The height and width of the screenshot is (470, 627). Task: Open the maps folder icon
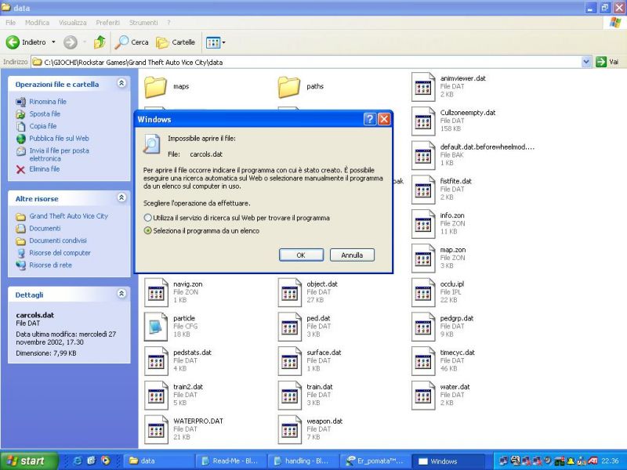point(155,86)
